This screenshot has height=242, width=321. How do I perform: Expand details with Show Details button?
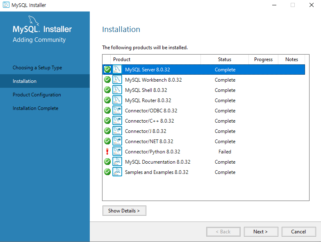pos(124,211)
